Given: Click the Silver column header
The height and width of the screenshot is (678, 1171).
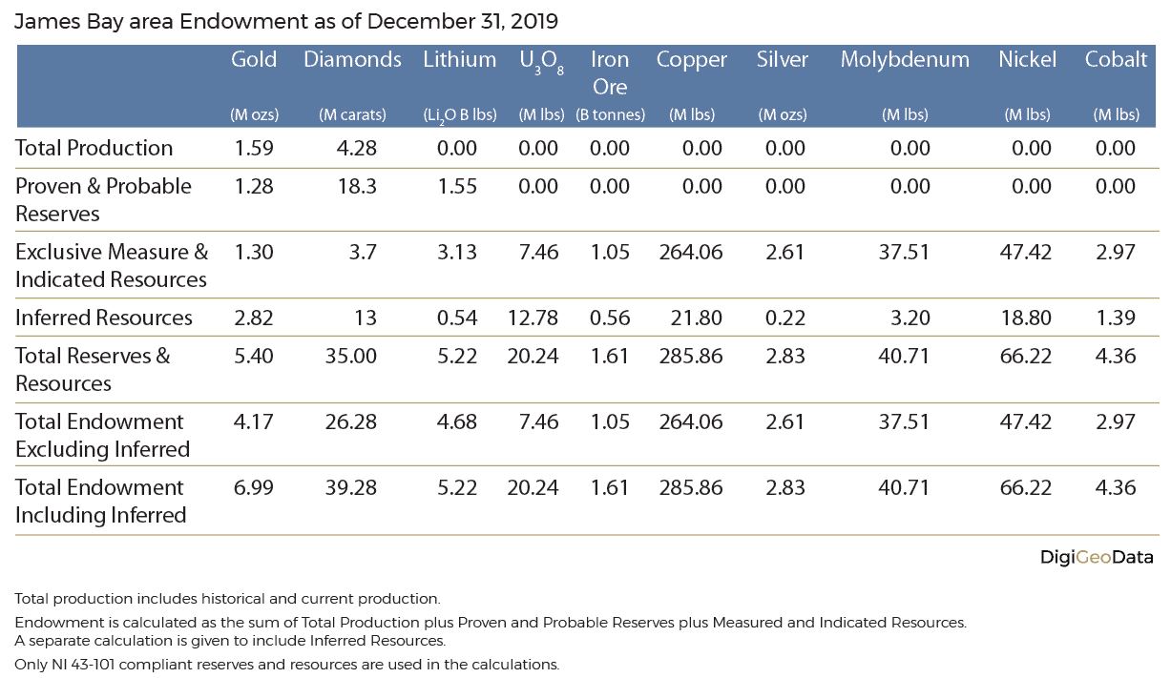Looking at the screenshot, I should 782,60.
